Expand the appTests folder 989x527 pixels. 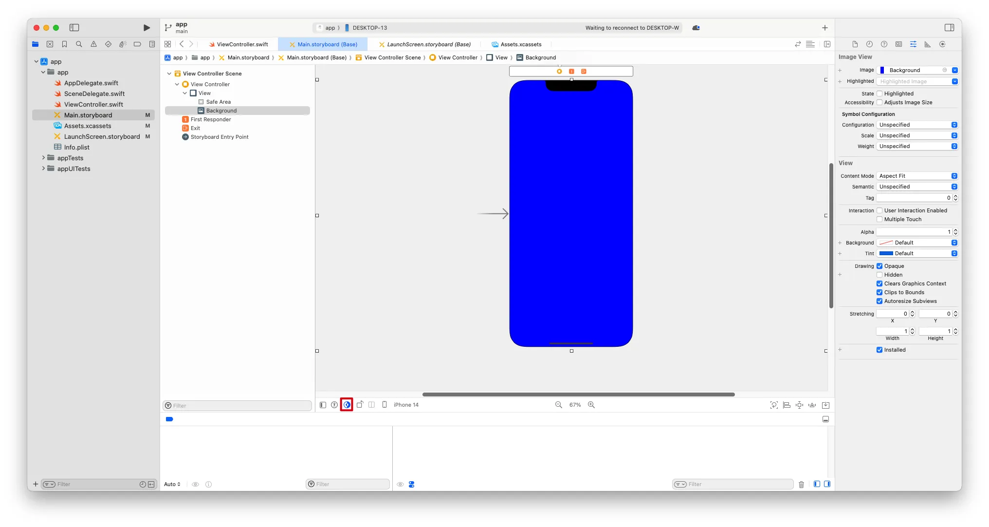[x=43, y=158]
